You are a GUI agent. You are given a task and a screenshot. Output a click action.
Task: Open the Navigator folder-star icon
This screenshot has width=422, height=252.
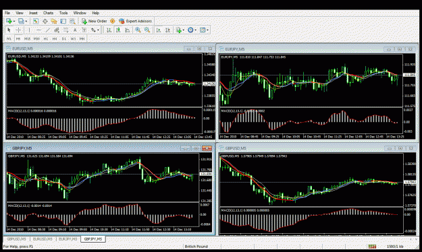(54, 21)
